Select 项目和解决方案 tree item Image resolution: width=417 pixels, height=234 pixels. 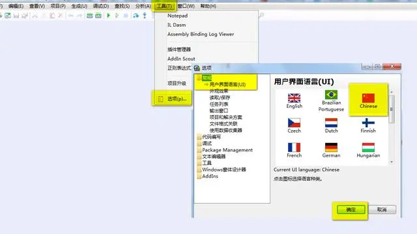[x=226, y=117]
